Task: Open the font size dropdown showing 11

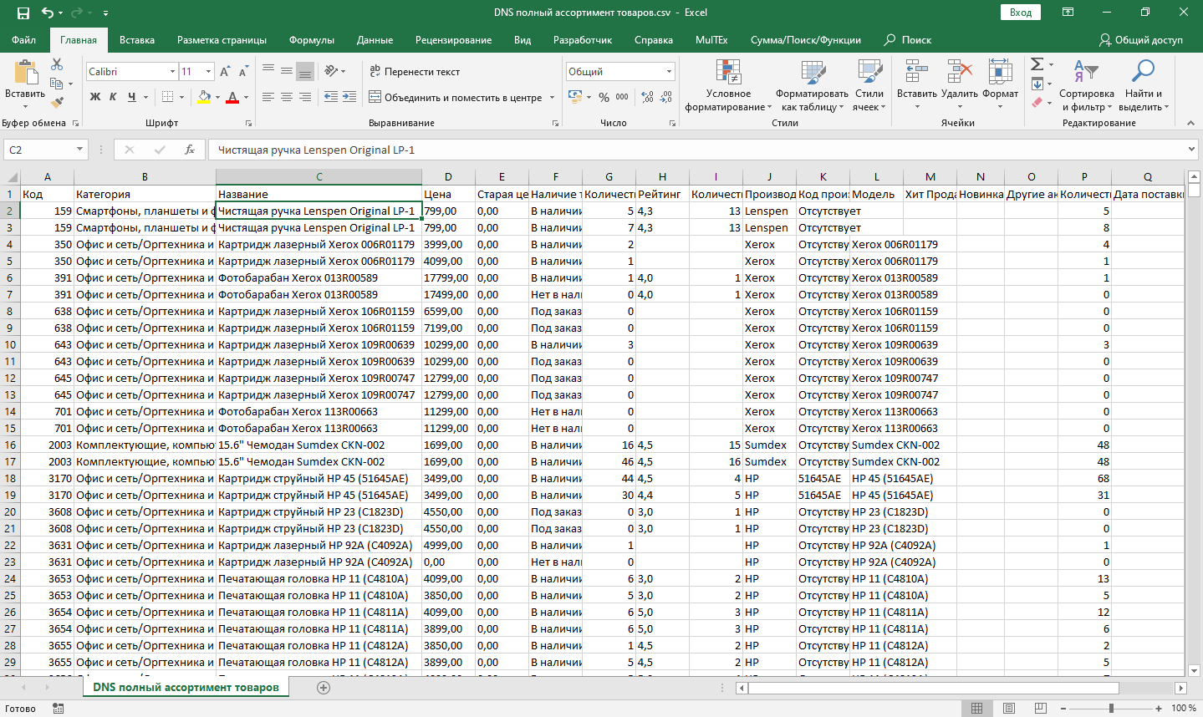Action: coord(209,72)
